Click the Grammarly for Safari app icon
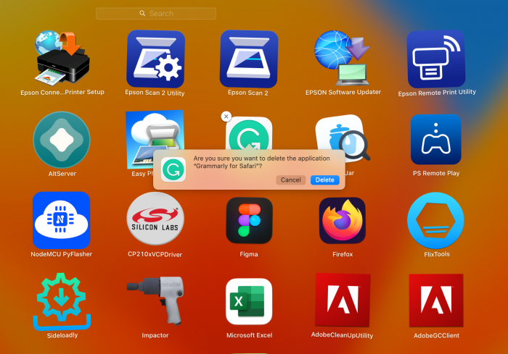The height and width of the screenshot is (354, 508). (249, 133)
